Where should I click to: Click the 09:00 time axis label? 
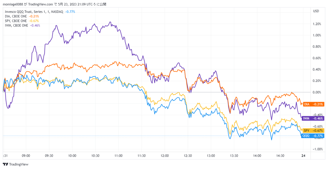pyautogui.click(x=26, y=156)
